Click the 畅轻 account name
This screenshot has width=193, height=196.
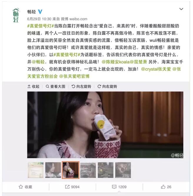pos(31,12)
